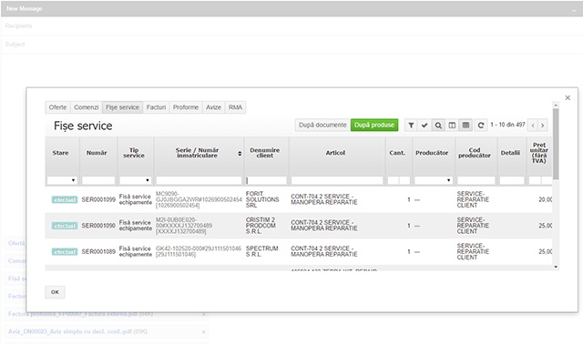Click the Denumire client column header
Screen dimensions: 583x364
pyautogui.click(x=265, y=153)
